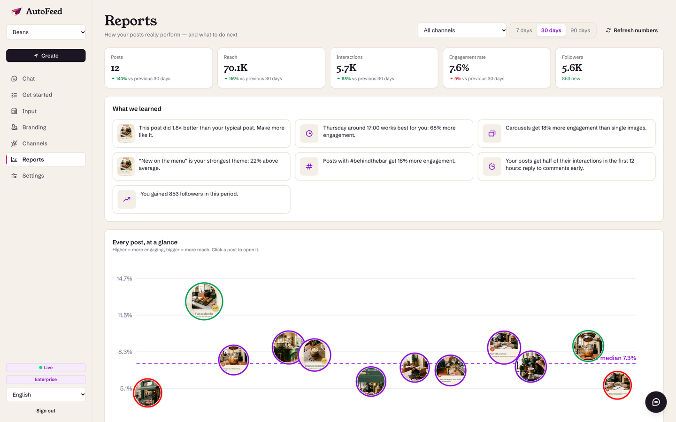Viewport: 676px width, 422px height.
Task: Click the '853 new' followers text
Action: [571, 79]
